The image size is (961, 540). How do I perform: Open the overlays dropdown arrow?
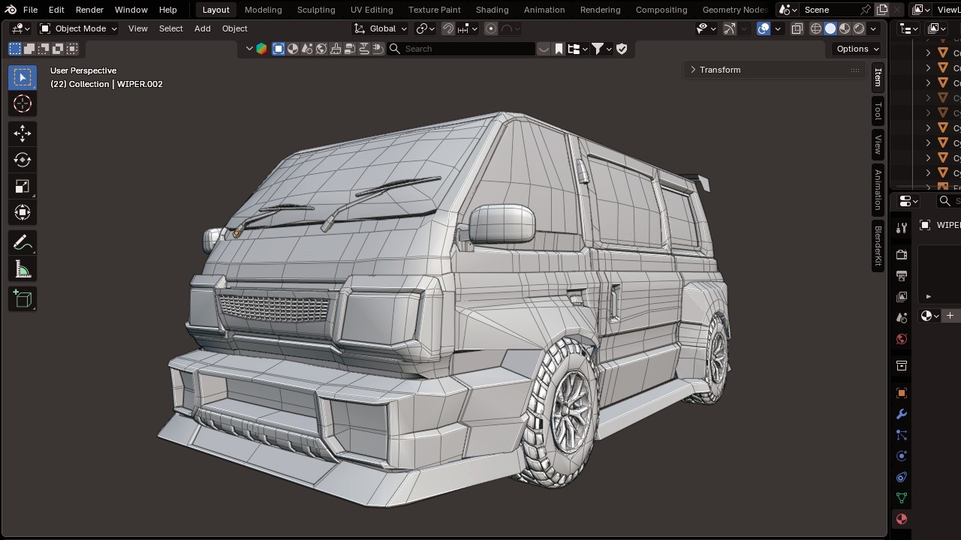click(x=778, y=28)
